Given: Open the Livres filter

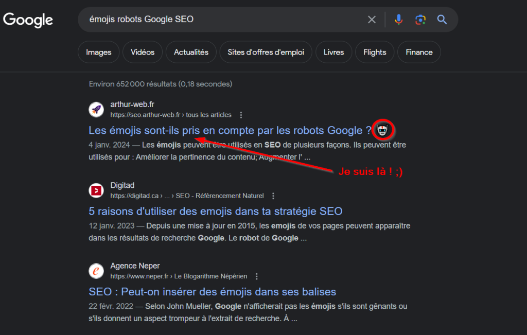Looking at the screenshot, I should point(333,52).
